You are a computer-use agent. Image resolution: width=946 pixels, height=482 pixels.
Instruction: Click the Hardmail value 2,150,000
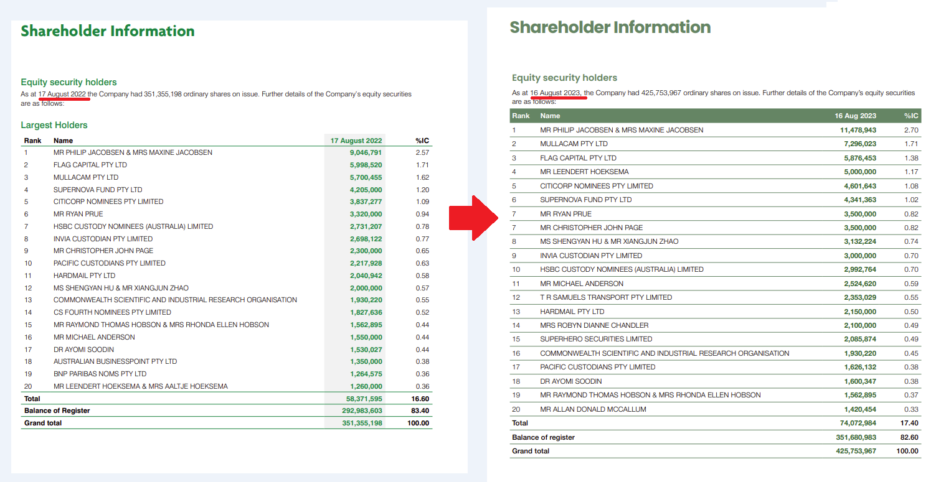(x=860, y=312)
